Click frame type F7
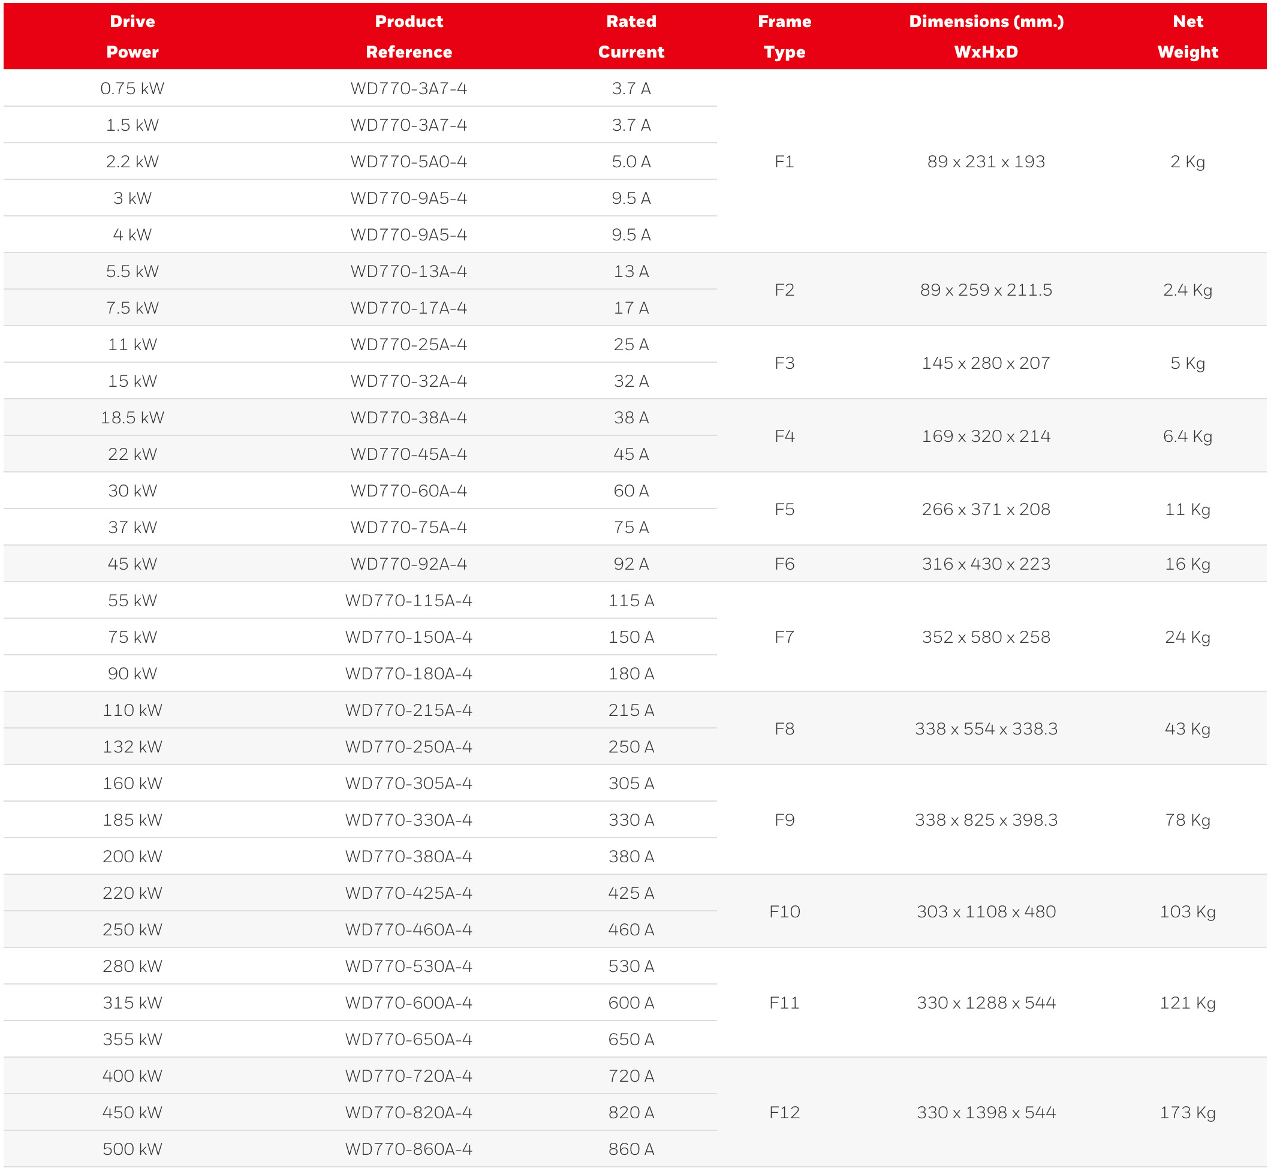Image resolution: width=1274 pixels, height=1174 pixels. (784, 637)
